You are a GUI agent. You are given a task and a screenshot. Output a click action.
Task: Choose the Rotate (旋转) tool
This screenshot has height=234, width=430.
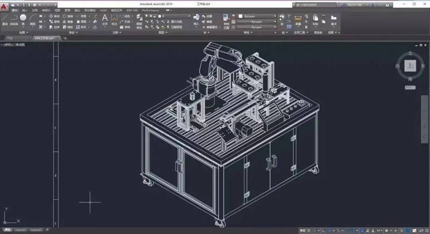(68, 16)
